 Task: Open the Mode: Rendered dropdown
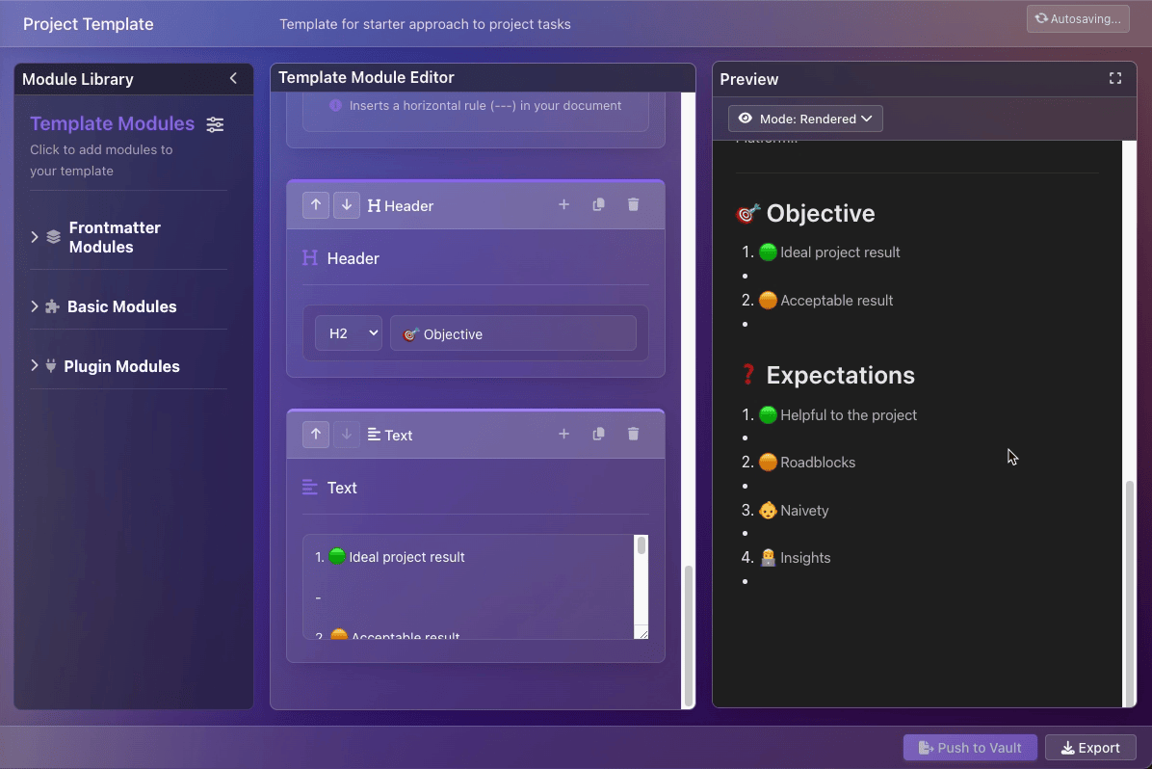click(x=805, y=119)
